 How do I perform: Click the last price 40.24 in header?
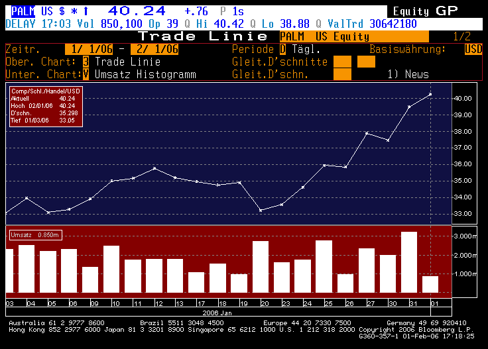tap(137, 11)
